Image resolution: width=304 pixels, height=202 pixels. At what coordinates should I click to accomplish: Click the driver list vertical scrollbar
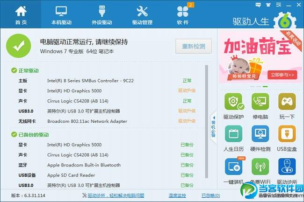206,121
